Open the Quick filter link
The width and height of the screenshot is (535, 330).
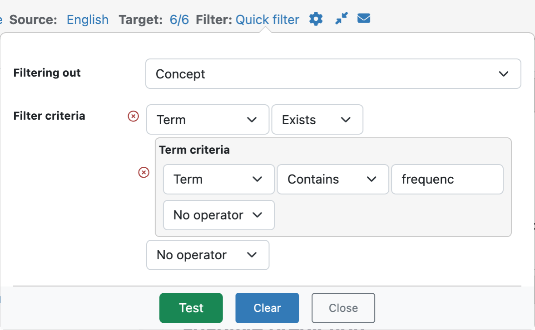(267, 20)
